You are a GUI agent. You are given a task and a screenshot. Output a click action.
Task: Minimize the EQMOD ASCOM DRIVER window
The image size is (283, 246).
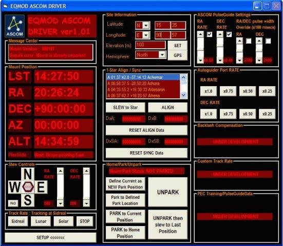click(257, 6)
